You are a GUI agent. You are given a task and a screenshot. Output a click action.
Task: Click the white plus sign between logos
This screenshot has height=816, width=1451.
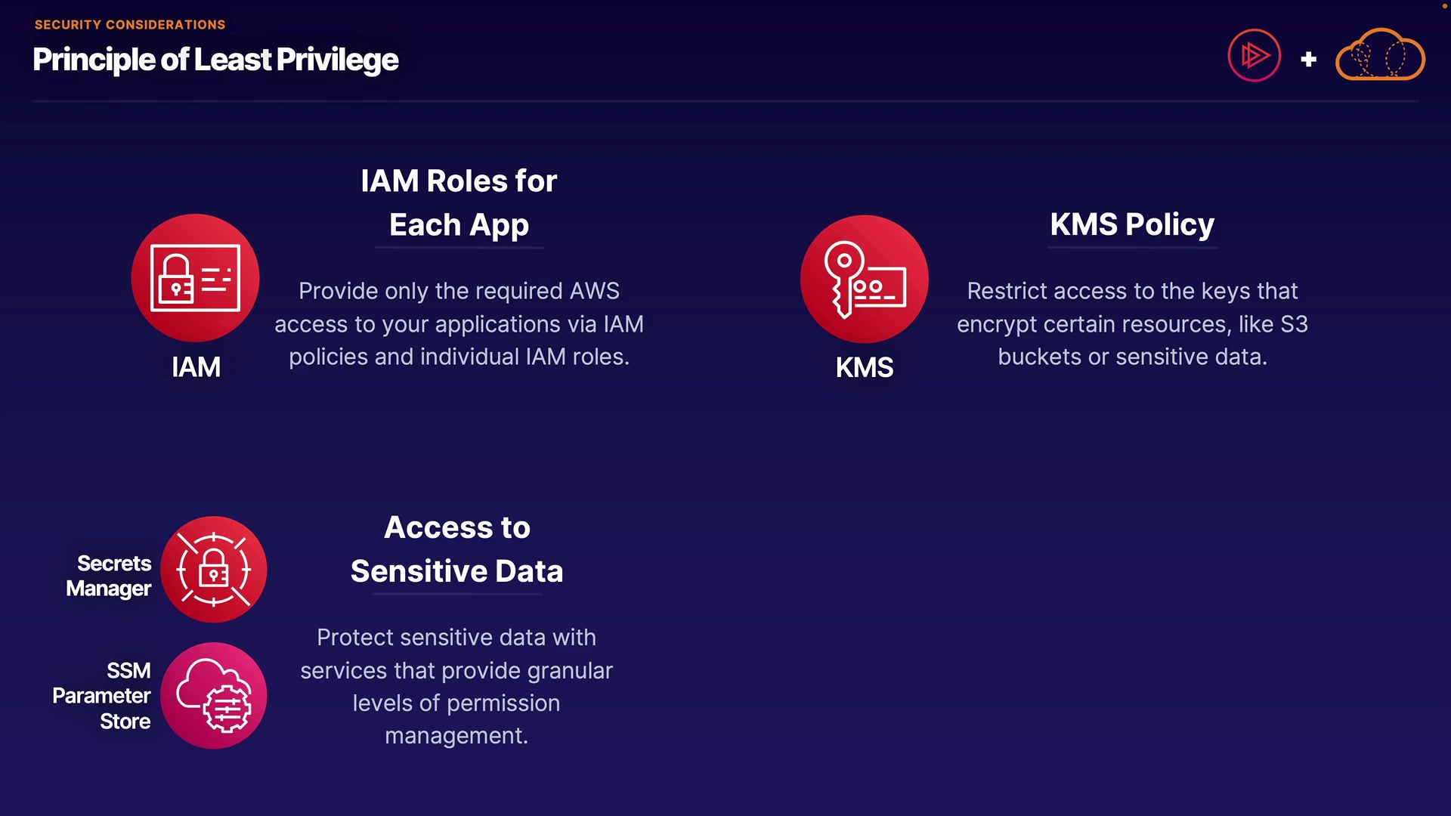(1309, 59)
